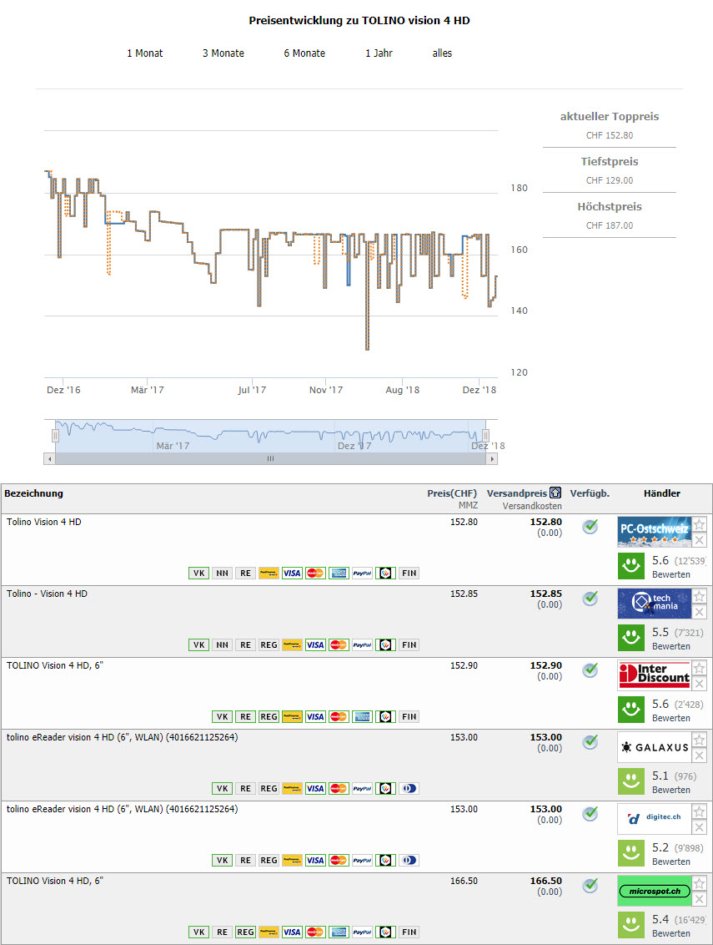Click Bewerten under the digitec.ch rating
713x945 pixels.
tap(670, 862)
